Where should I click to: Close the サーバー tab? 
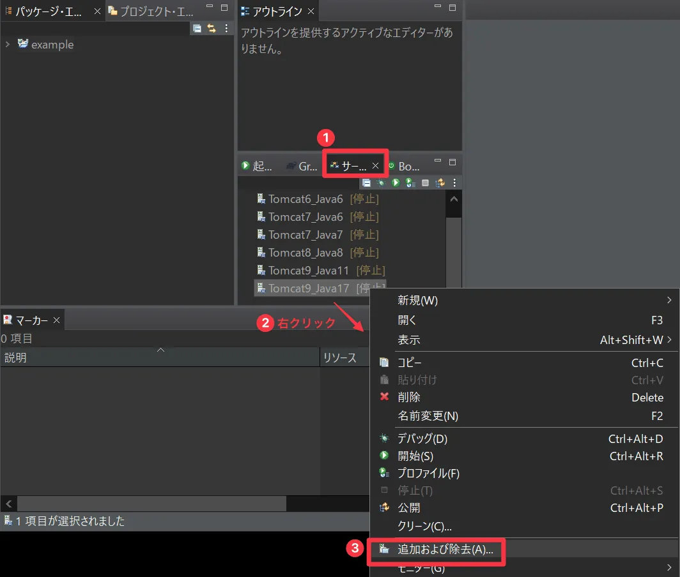coord(376,166)
